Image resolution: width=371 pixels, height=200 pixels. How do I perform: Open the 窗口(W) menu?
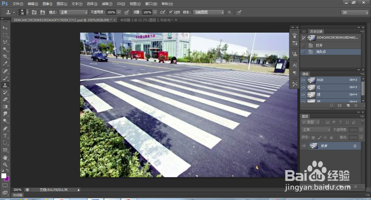pyautogui.click(x=151, y=4)
